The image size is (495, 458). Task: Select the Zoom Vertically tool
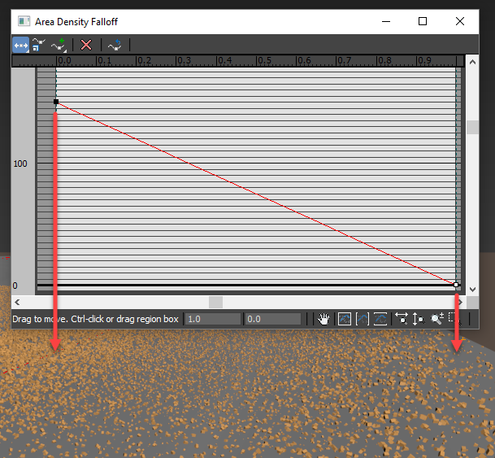(x=419, y=319)
